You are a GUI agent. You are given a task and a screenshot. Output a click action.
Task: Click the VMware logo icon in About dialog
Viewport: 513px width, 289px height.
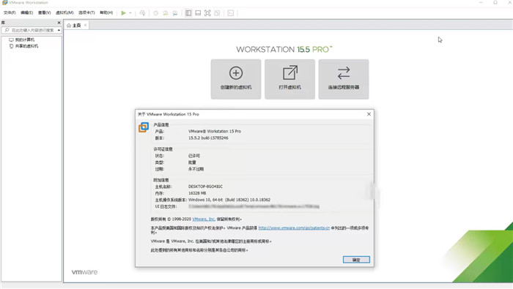pos(144,127)
